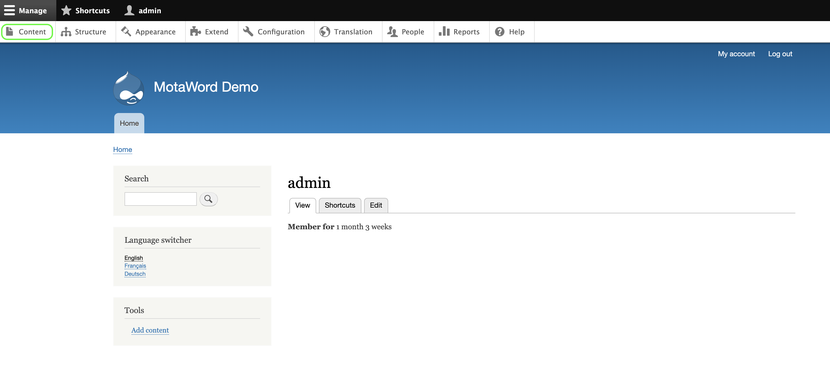Switch site language to Deutsch

(x=135, y=274)
